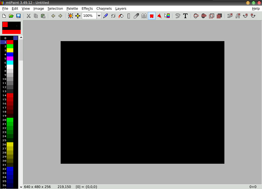Cut selection using the scissors icon

[x=29, y=16]
